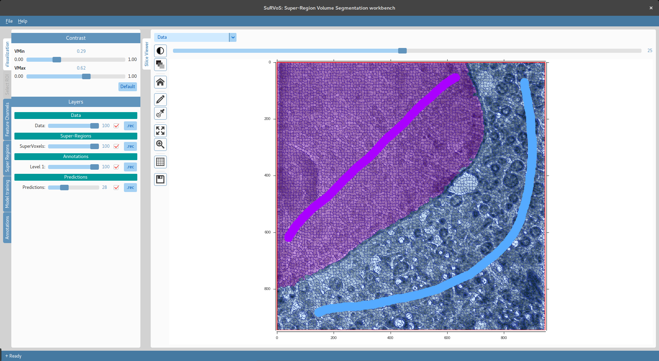Toggle the grid overlay icon
The height and width of the screenshot is (361, 659).
tap(160, 162)
